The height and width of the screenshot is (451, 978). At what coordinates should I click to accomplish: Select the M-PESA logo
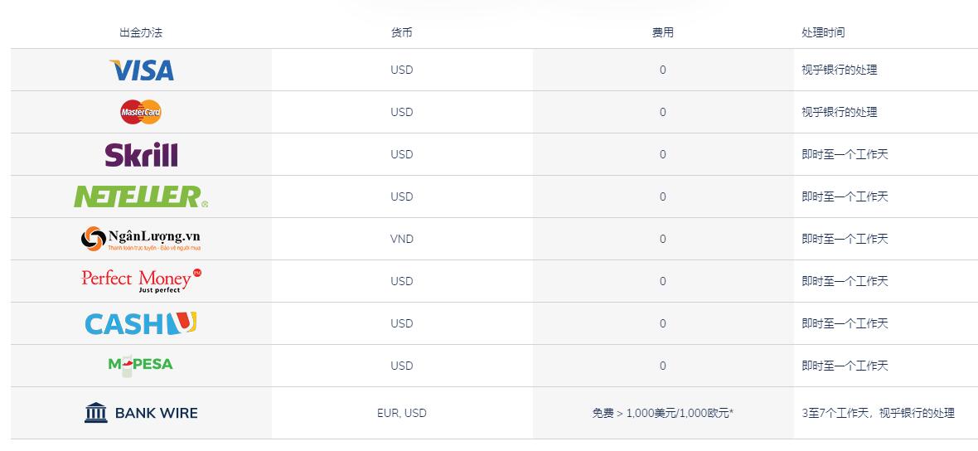(x=141, y=366)
